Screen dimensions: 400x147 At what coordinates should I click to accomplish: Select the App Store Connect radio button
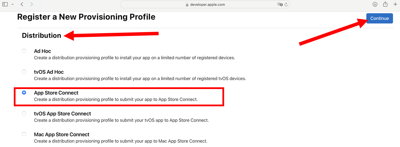[24, 92]
